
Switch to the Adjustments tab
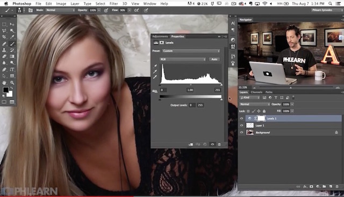pyautogui.click(x=160, y=37)
